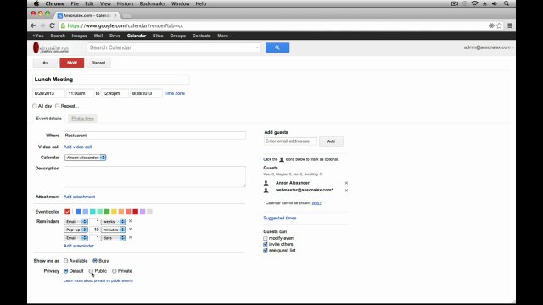Remove guest Anson Alexander with the X
Screen dimensions: 543x305
click(x=346, y=183)
